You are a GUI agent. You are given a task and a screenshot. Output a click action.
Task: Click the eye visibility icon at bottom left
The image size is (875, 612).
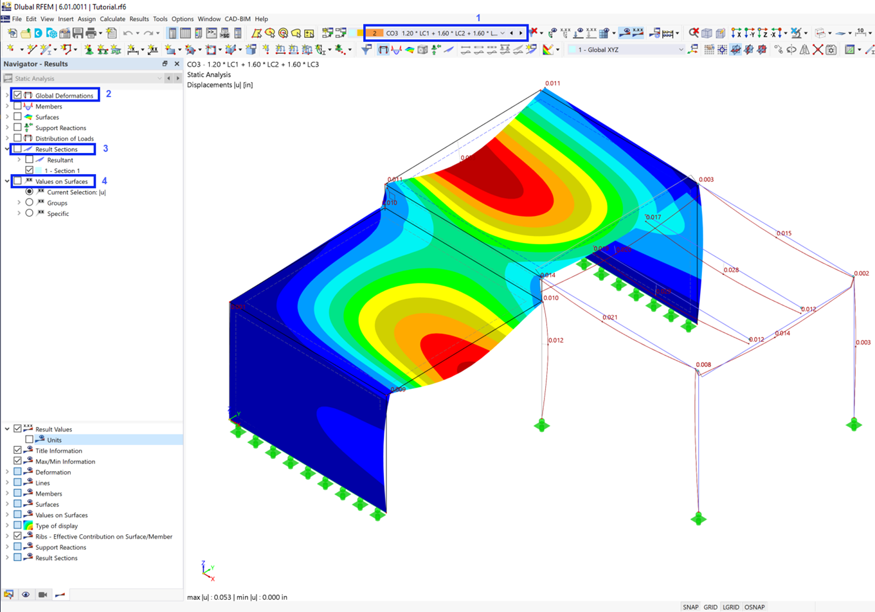click(x=26, y=595)
